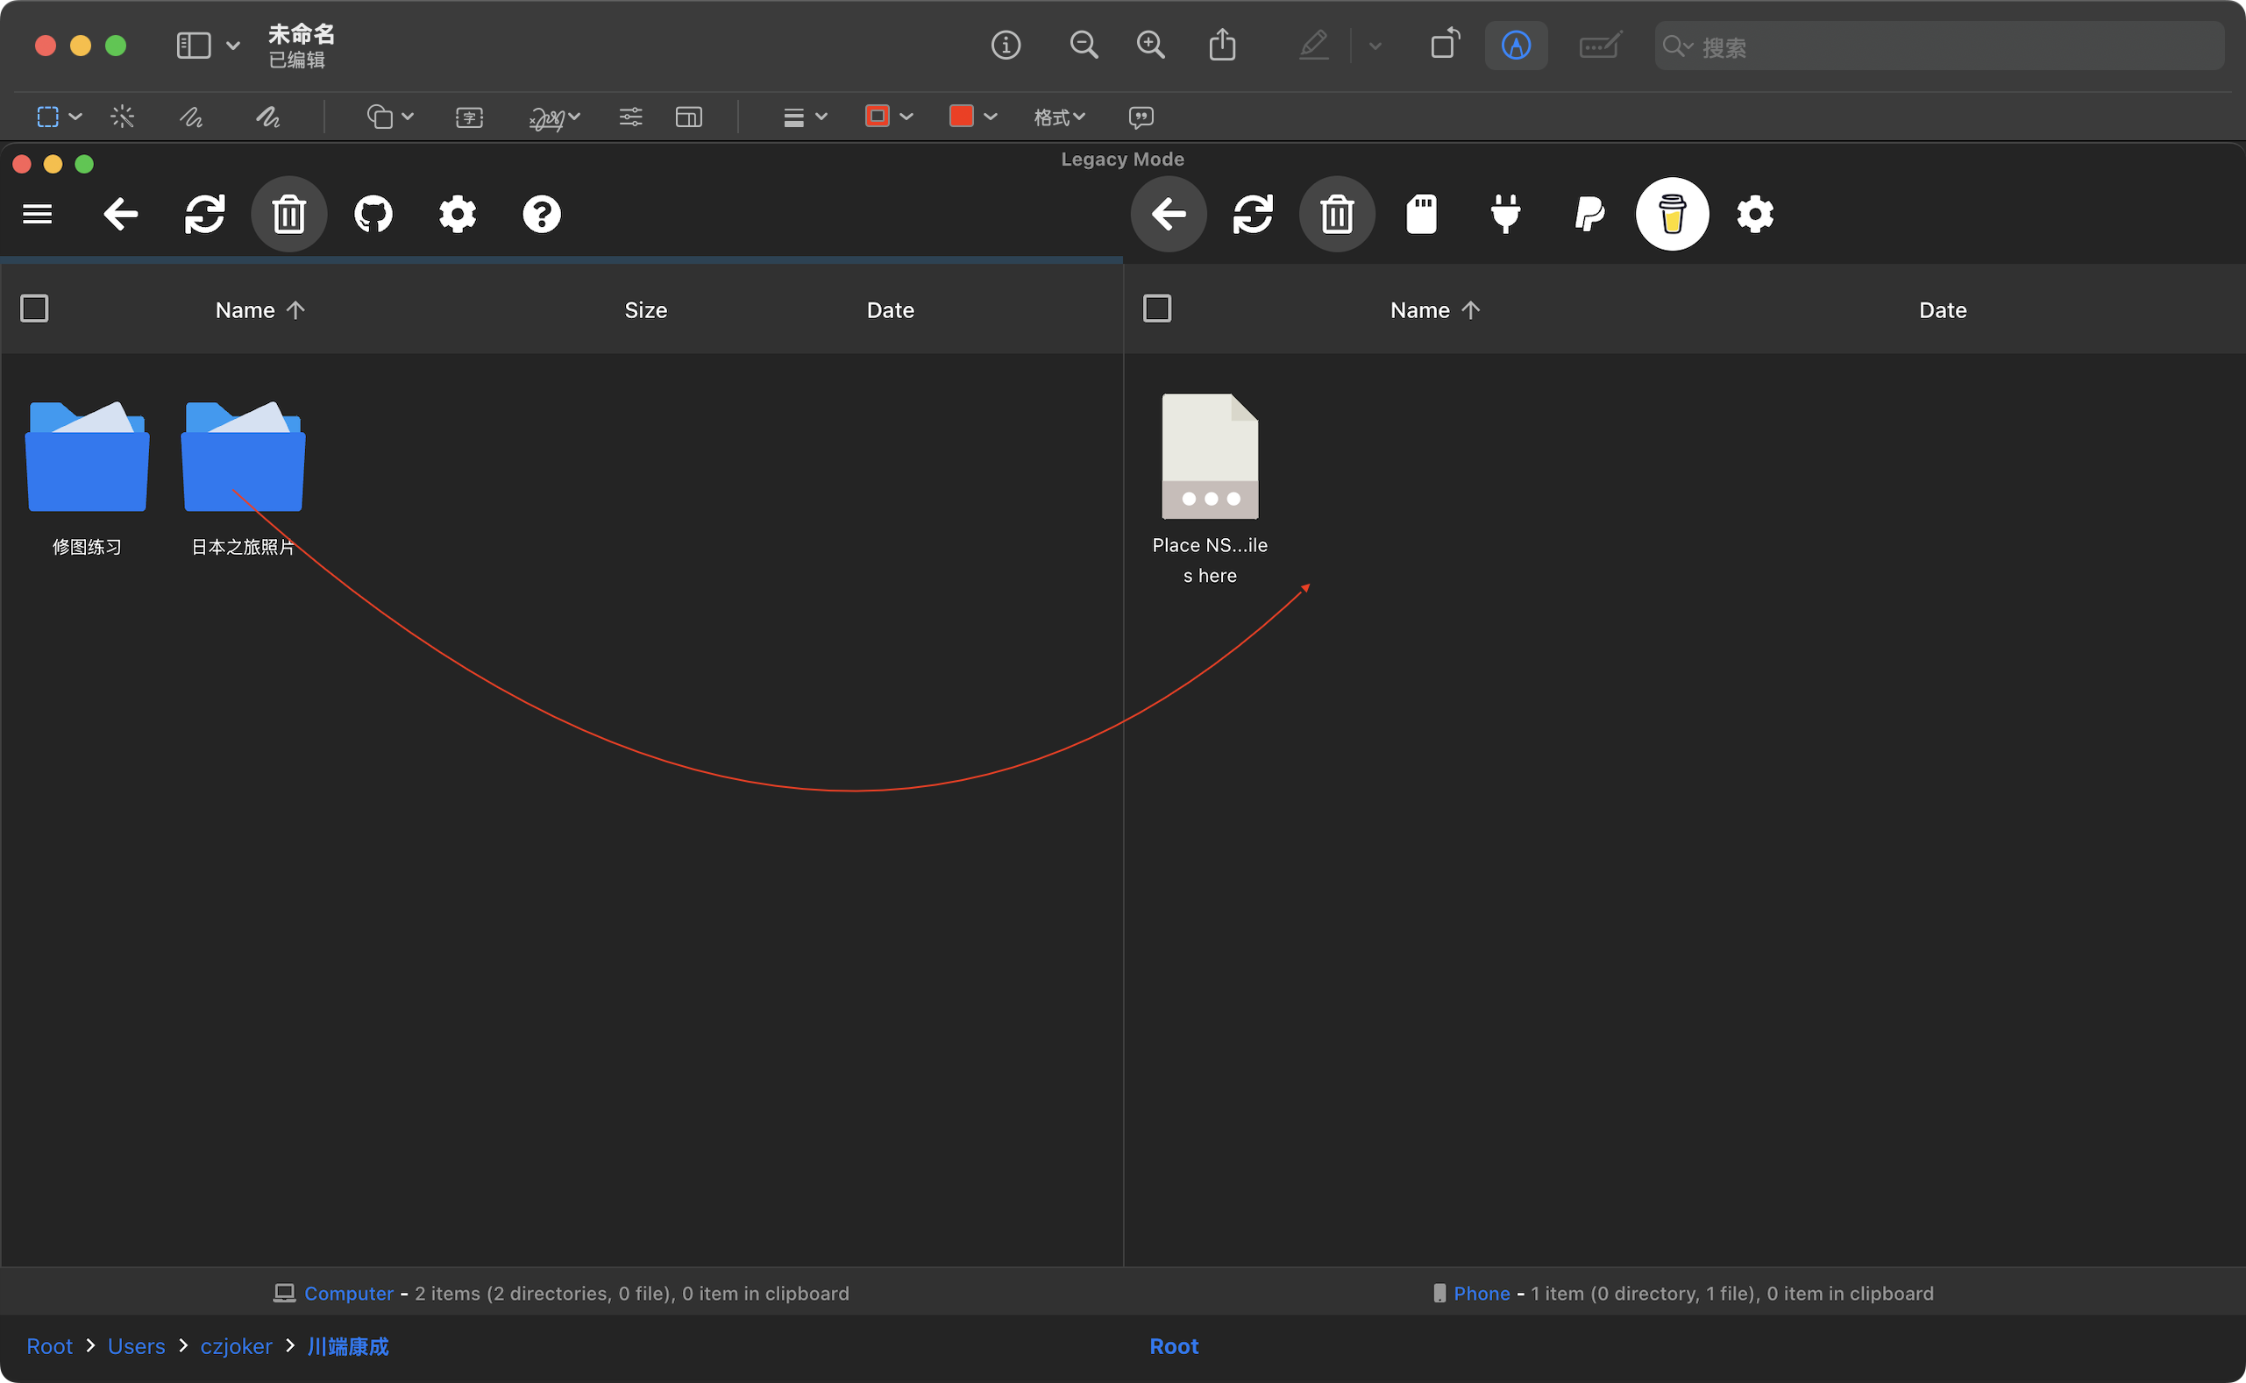Toggle select-all checkbox in phone pane

pyautogui.click(x=1157, y=309)
